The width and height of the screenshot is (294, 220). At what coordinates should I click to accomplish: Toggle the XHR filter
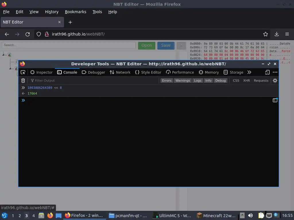click(x=246, y=80)
